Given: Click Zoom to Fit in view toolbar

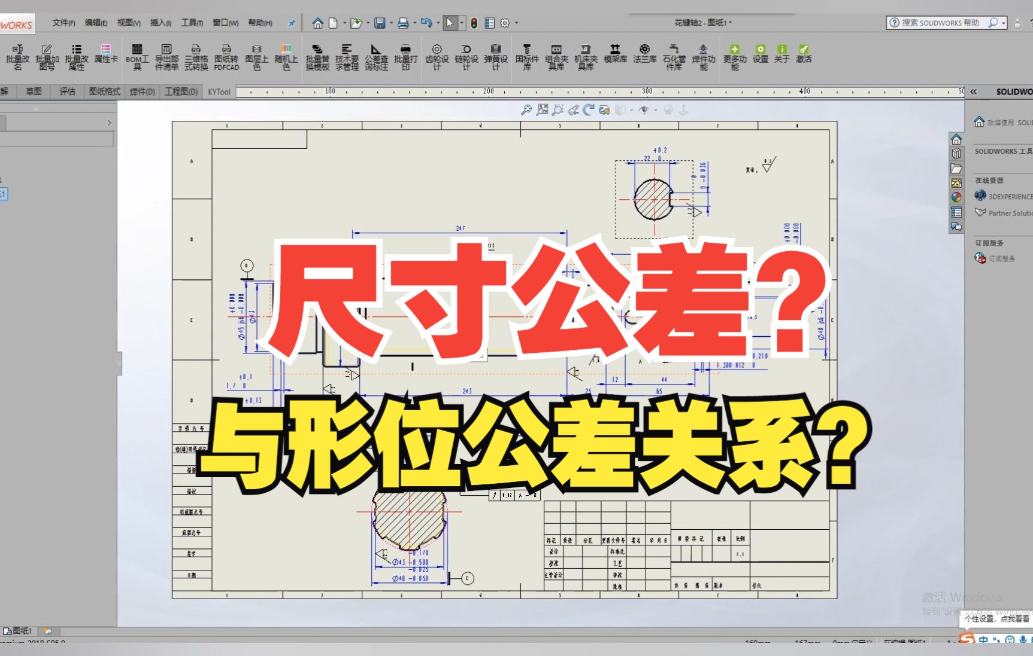Looking at the screenshot, I should [x=543, y=110].
